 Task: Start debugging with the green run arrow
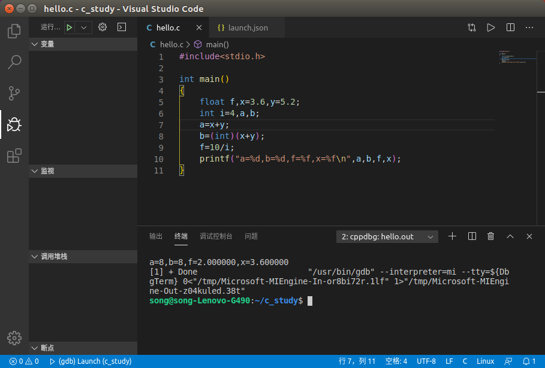click(x=68, y=27)
